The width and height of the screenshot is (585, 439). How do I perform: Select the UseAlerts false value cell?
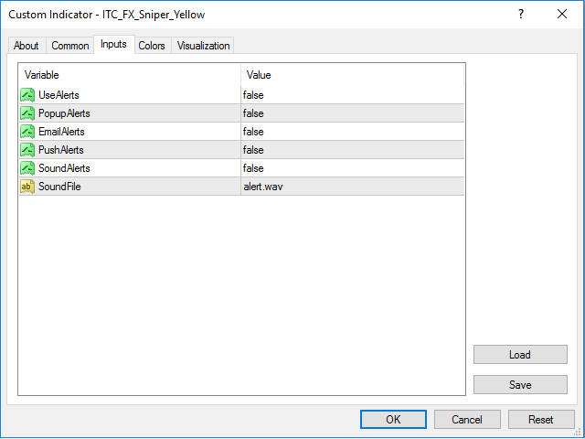click(353, 95)
